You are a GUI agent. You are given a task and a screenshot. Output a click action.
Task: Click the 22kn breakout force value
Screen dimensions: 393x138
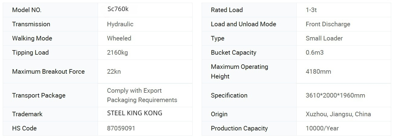114,72
